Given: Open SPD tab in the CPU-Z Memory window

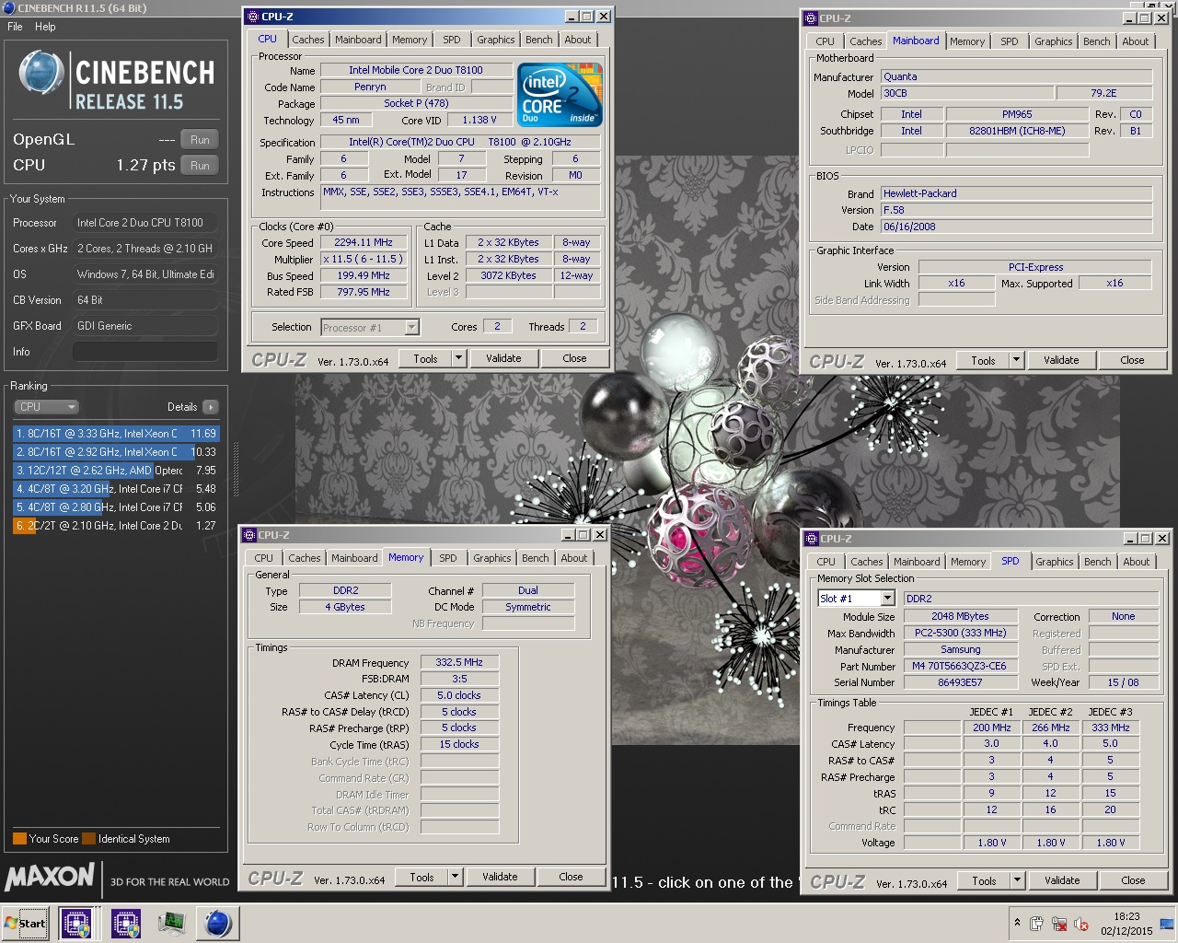Looking at the screenshot, I should pos(448,558).
